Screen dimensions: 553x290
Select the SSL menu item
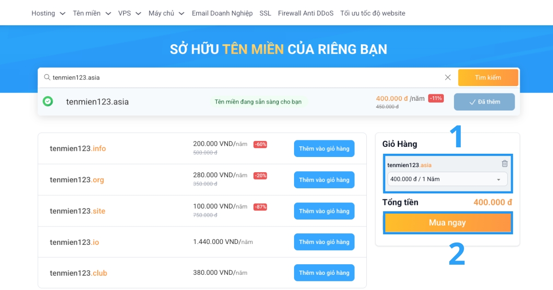[x=265, y=13]
